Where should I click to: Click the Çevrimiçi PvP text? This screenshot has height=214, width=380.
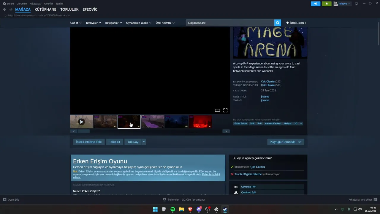[x=248, y=187]
